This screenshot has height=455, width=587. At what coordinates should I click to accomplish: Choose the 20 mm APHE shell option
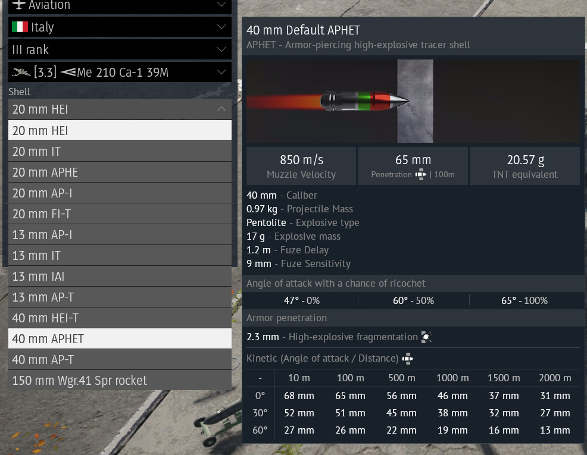pos(120,172)
